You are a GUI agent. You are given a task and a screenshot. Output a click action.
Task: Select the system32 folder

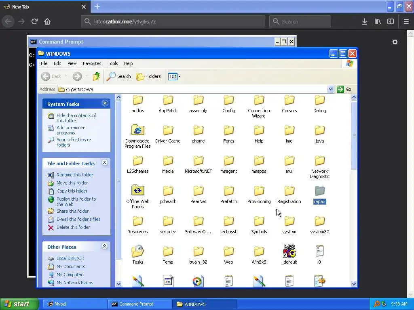(x=319, y=225)
